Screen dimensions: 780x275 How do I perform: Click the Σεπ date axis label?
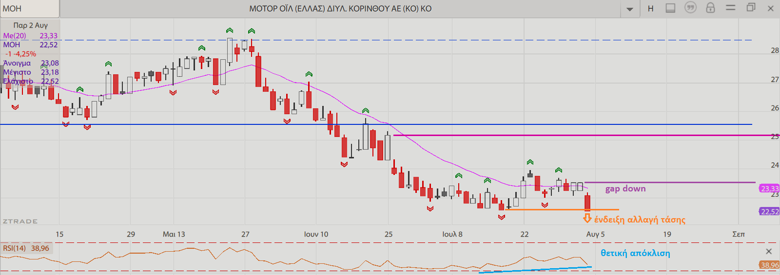(739, 234)
